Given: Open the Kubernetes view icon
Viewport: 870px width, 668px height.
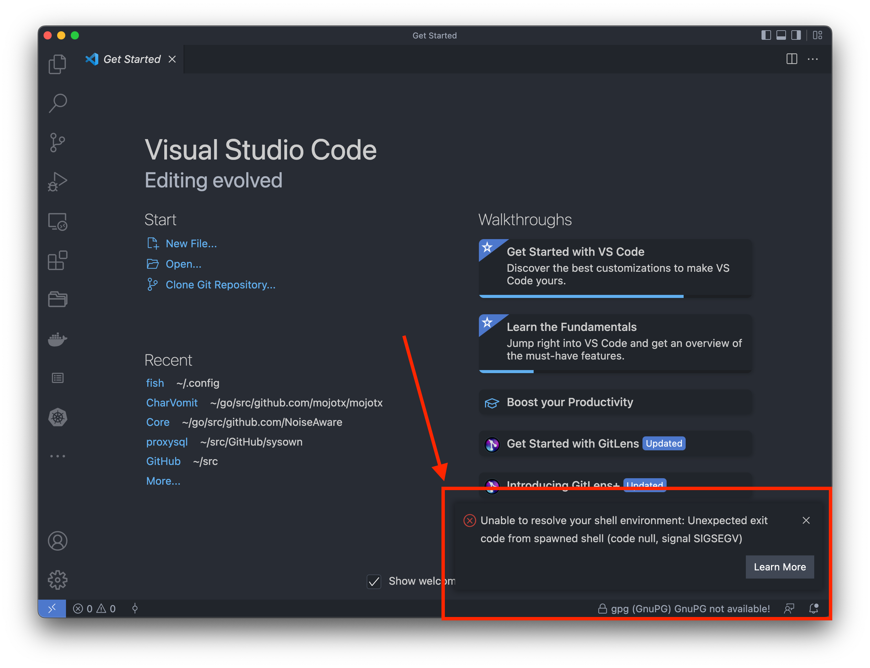Looking at the screenshot, I should pyautogui.click(x=57, y=418).
